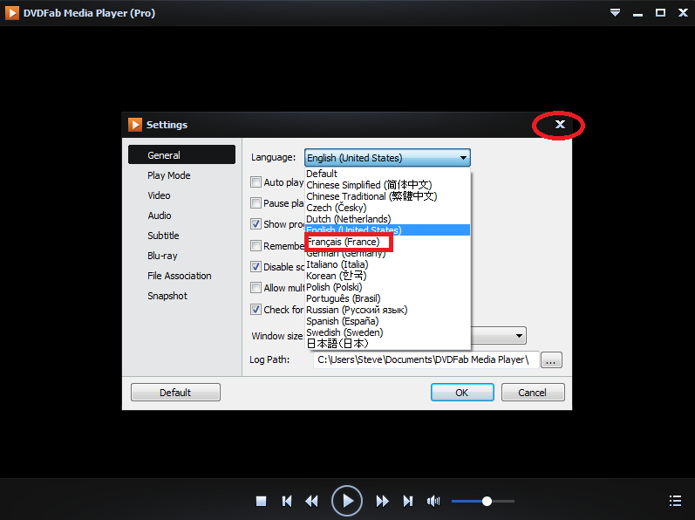Start playback with the play button
Image resolution: width=695 pixels, height=520 pixels.
(x=347, y=501)
